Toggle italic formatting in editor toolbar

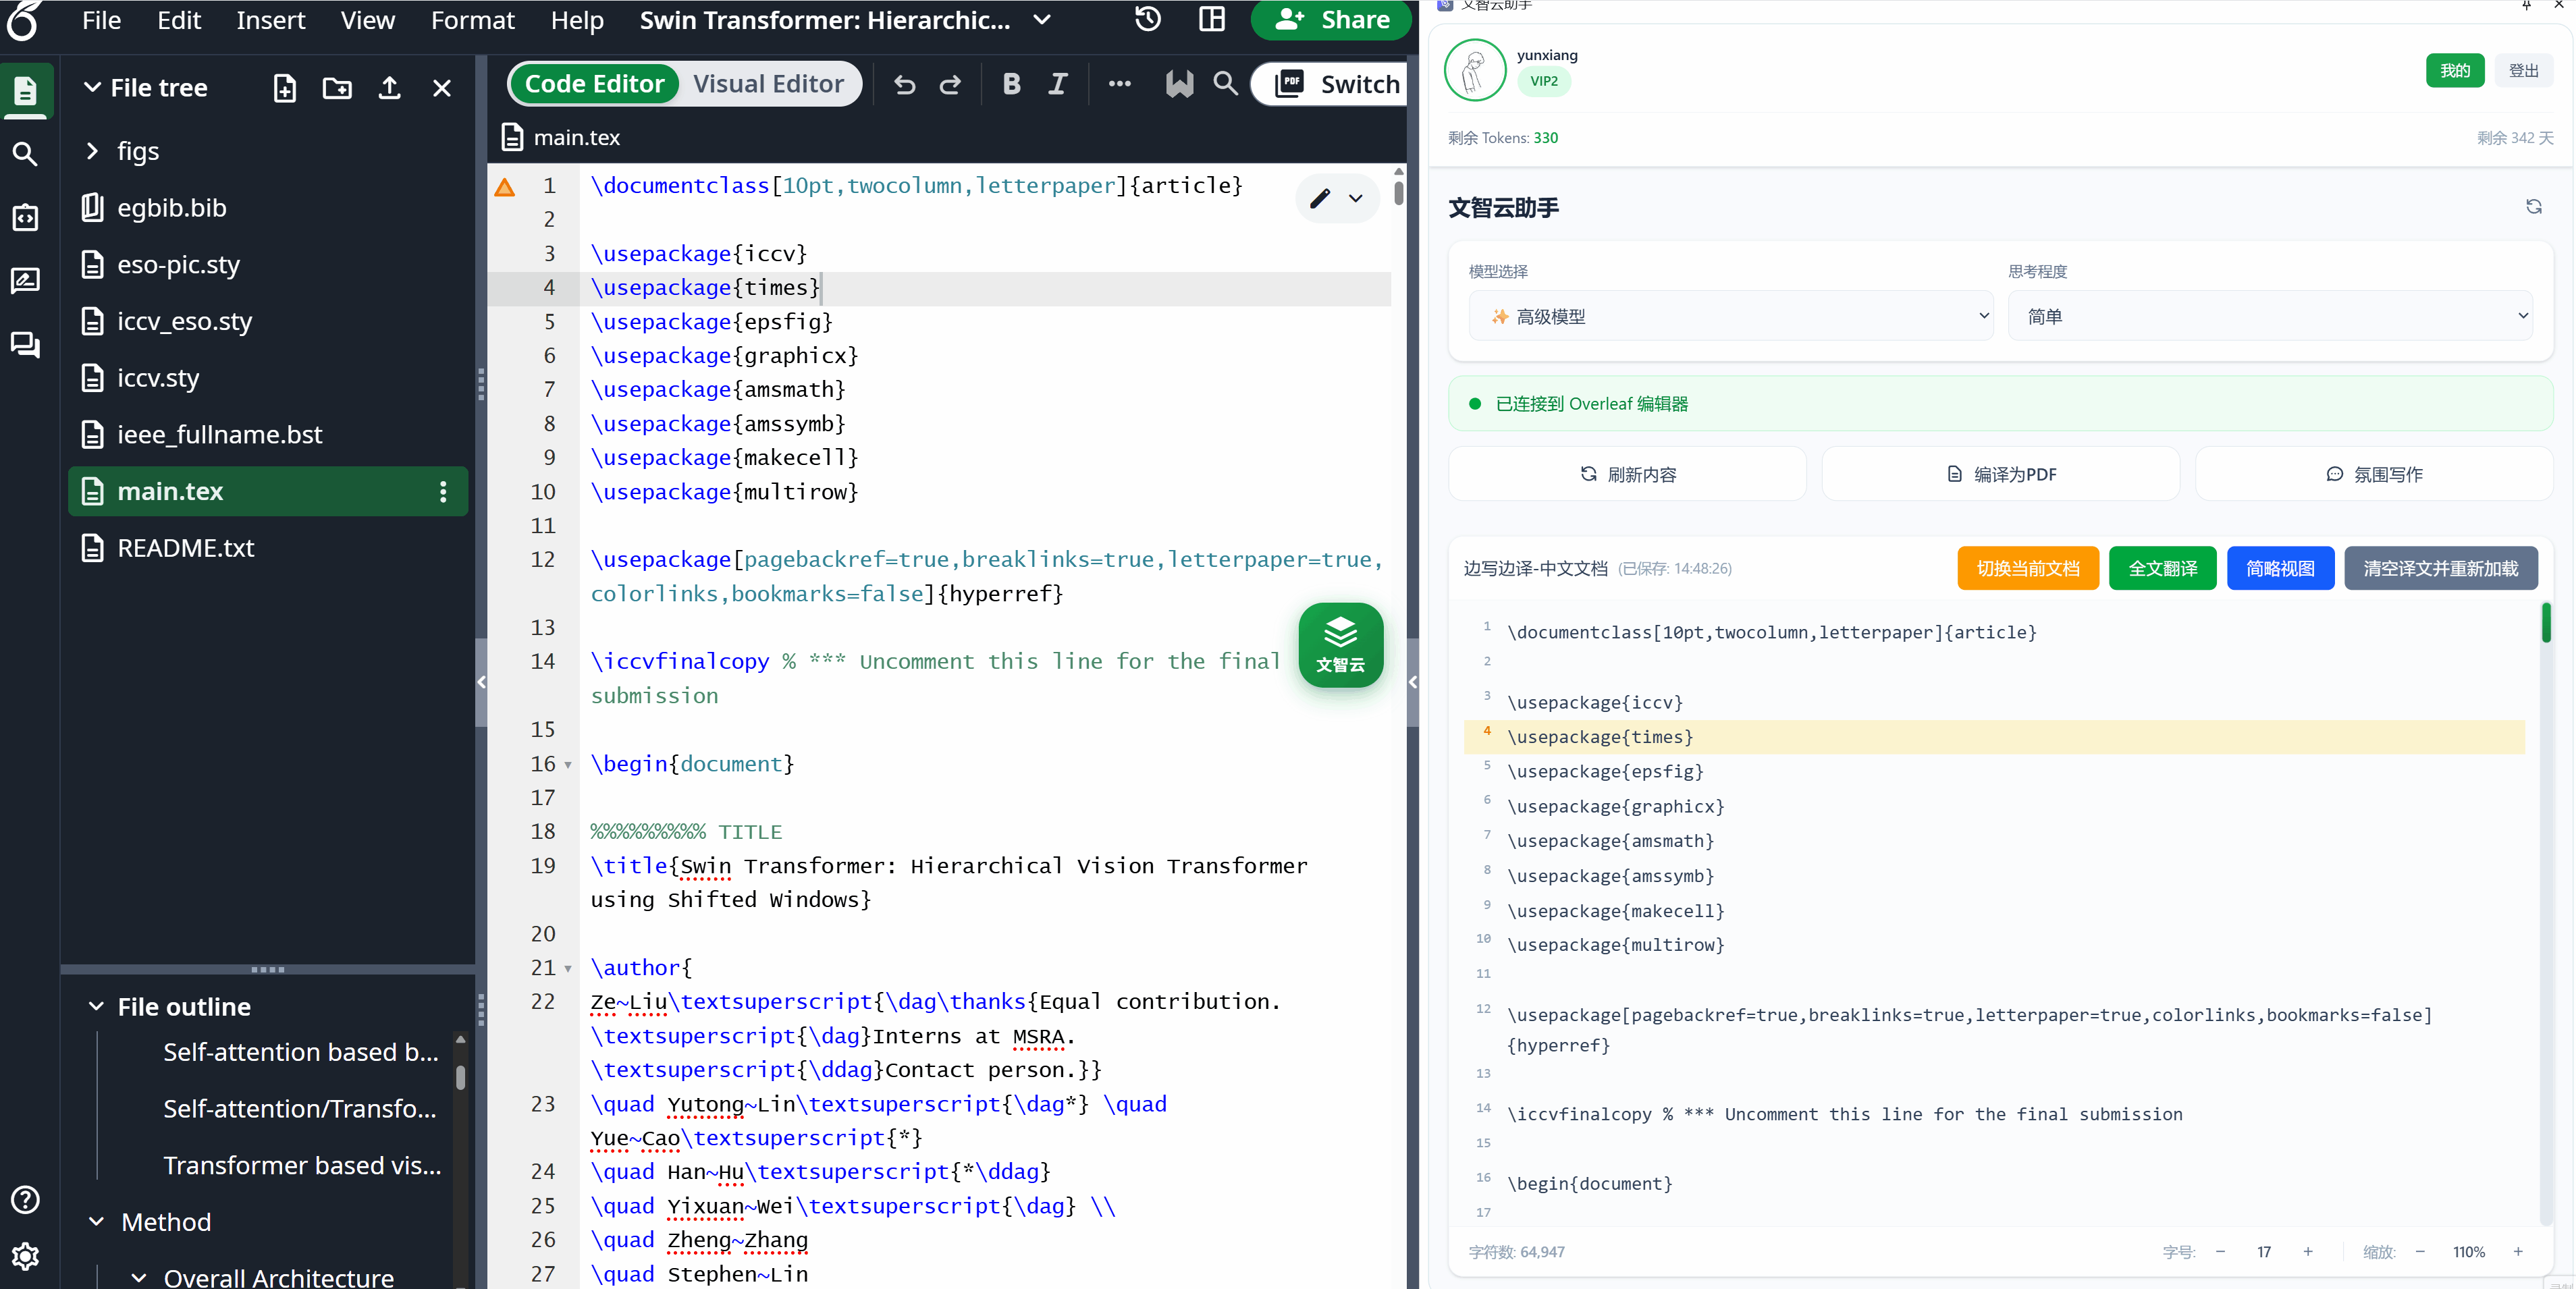pyautogui.click(x=1058, y=84)
